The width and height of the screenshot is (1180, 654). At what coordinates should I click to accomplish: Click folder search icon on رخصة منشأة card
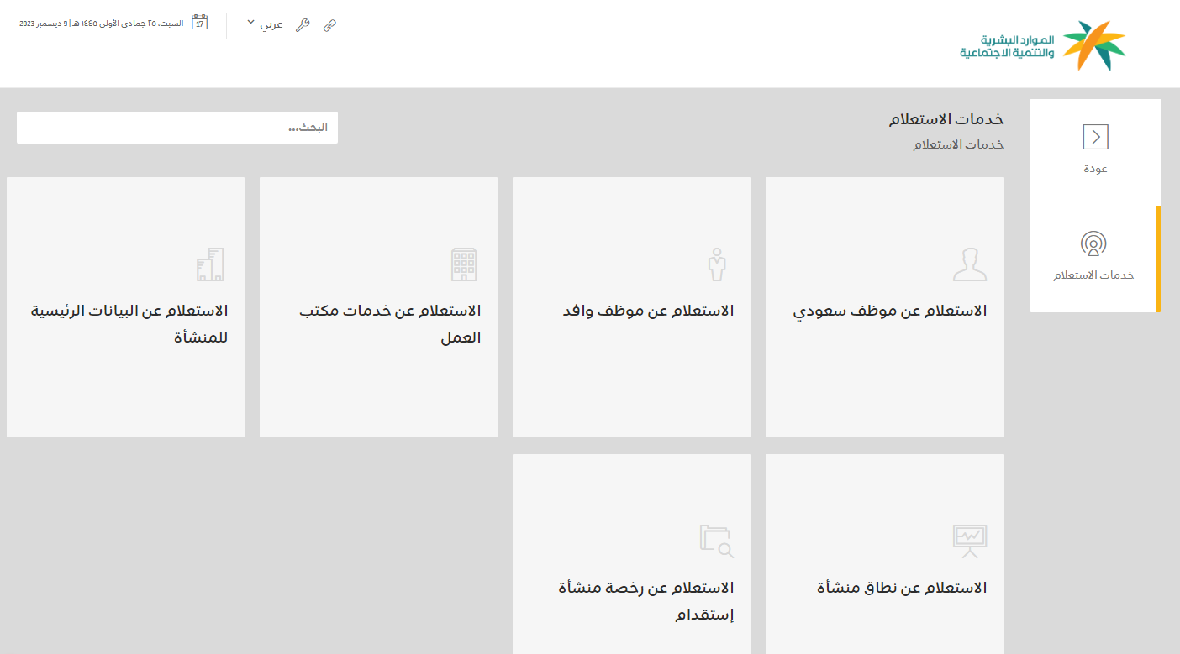point(717,542)
